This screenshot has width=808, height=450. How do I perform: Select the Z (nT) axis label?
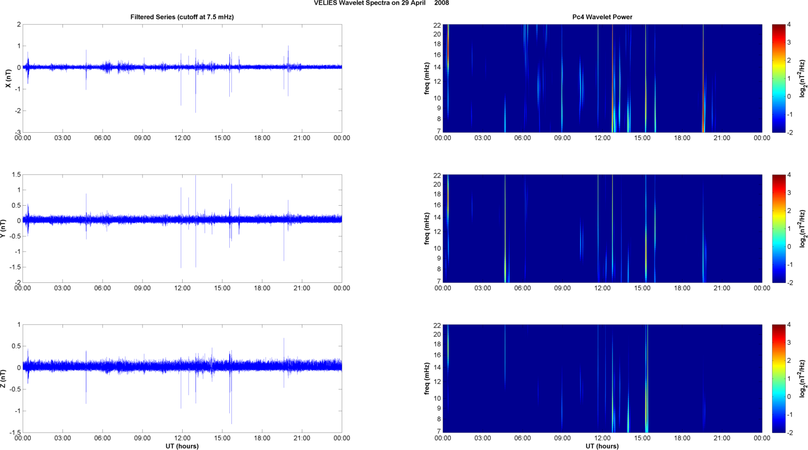(3, 379)
